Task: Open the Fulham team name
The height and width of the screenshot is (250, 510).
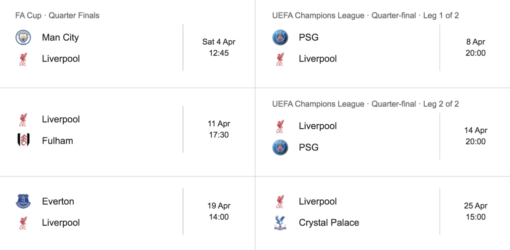Action: (57, 141)
